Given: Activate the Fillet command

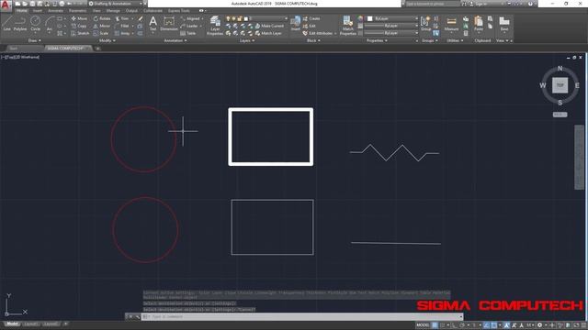Looking at the screenshot, I should click(122, 26).
